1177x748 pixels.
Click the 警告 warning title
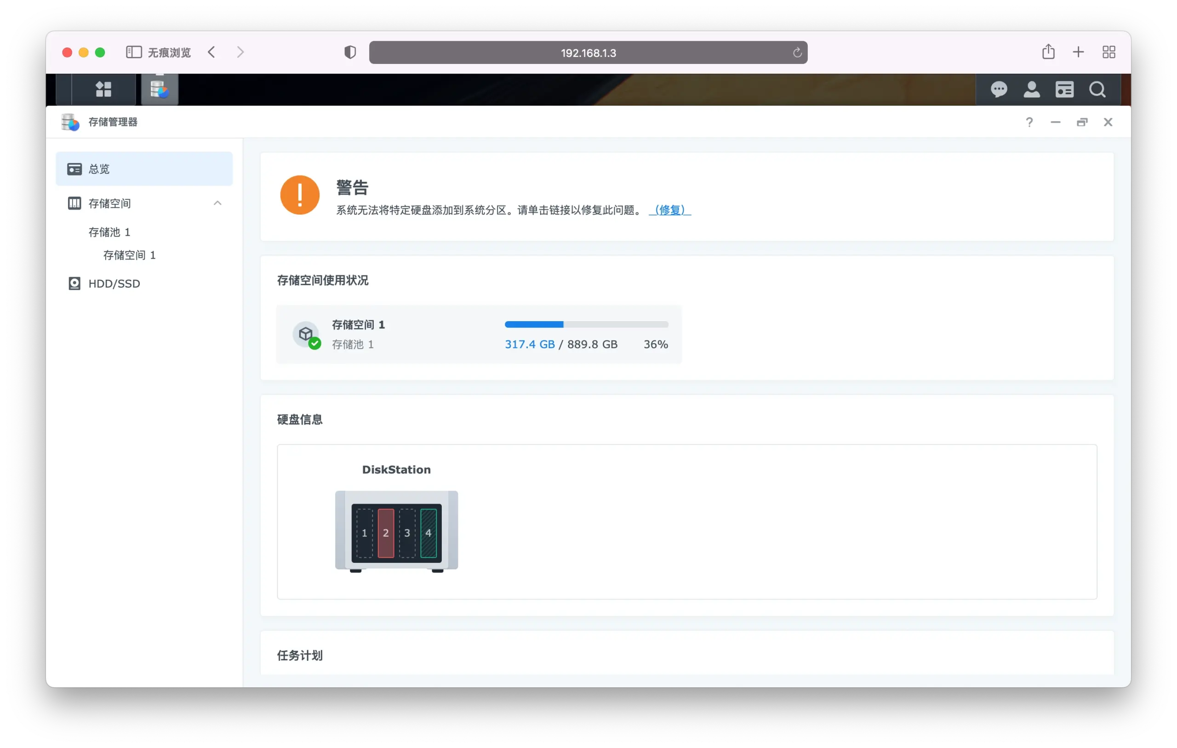click(x=352, y=187)
